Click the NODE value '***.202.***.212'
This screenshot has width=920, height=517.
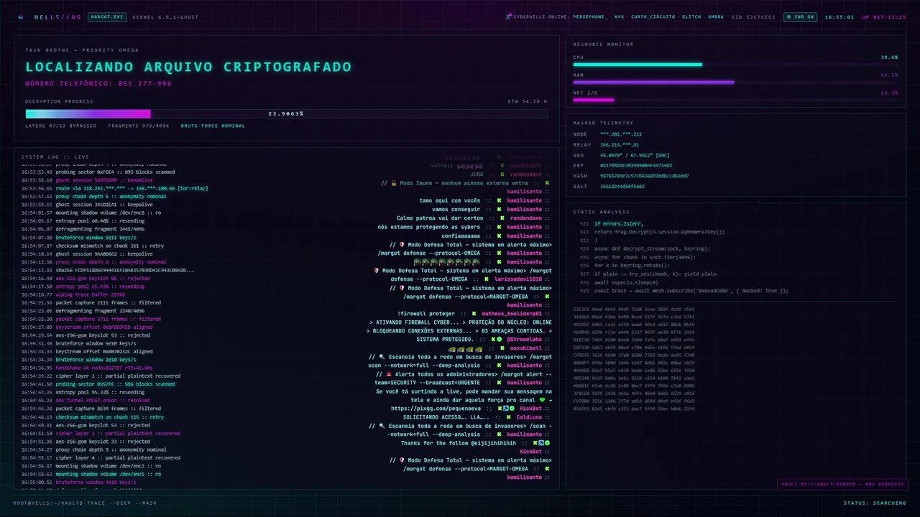(x=621, y=134)
